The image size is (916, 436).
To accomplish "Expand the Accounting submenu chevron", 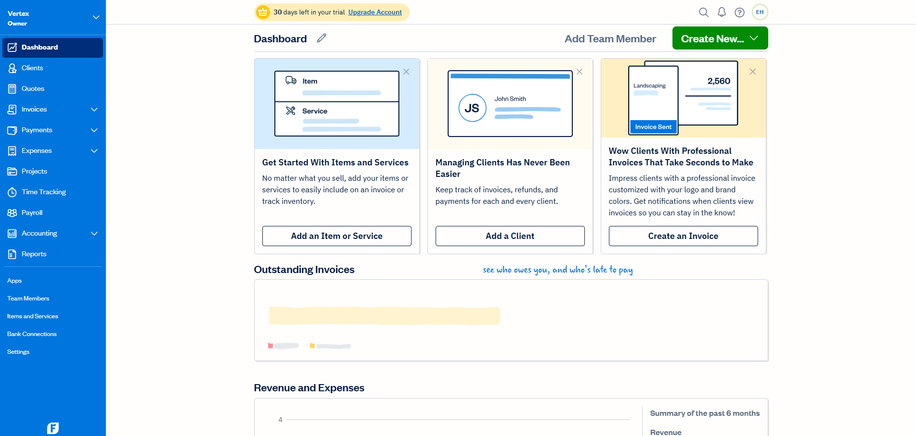I will click(x=94, y=234).
